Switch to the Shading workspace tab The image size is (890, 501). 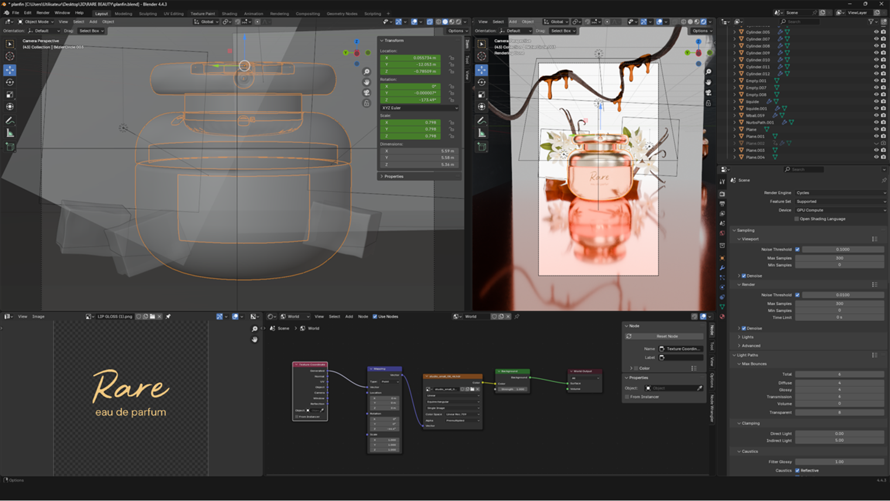(229, 13)
